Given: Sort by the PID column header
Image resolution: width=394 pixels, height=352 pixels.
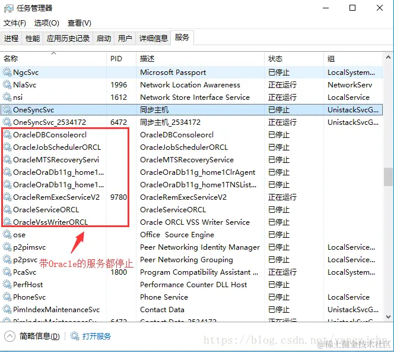Looking at the screenshot, I should point(122,59).
